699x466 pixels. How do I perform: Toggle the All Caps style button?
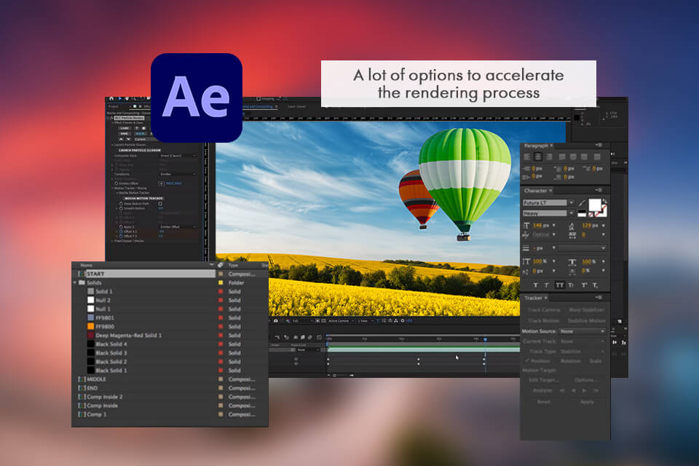pos(559,285)
